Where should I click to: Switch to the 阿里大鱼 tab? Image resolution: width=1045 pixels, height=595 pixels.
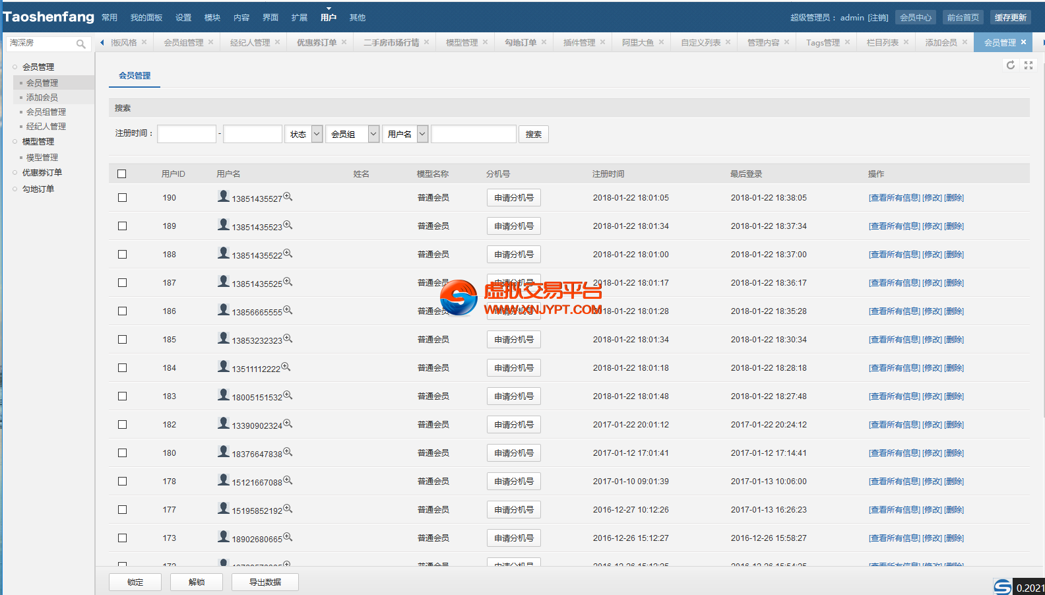pyautogui.click(x=637, y=43)
